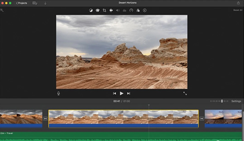Record voiceover with the microphone
This screenshot has height=141, width=244.
58,93
